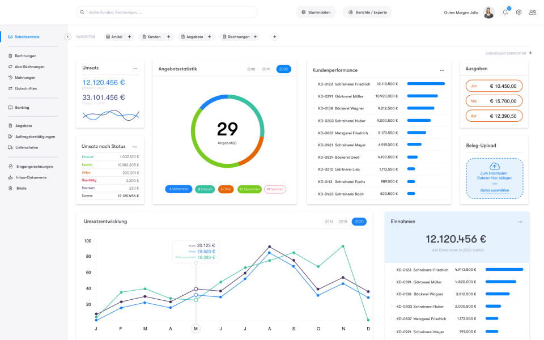Open the settings gear icon
Screen dimensions: 544x340
pos(518,12)
